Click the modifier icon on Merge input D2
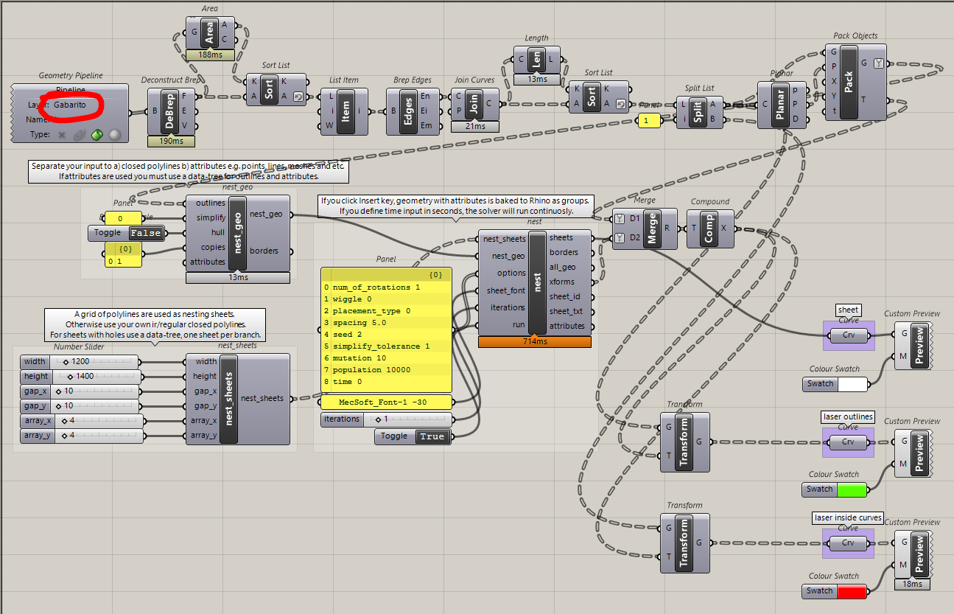Image resolution: width=954 pixels, height=614 pixels. [620, 237]
